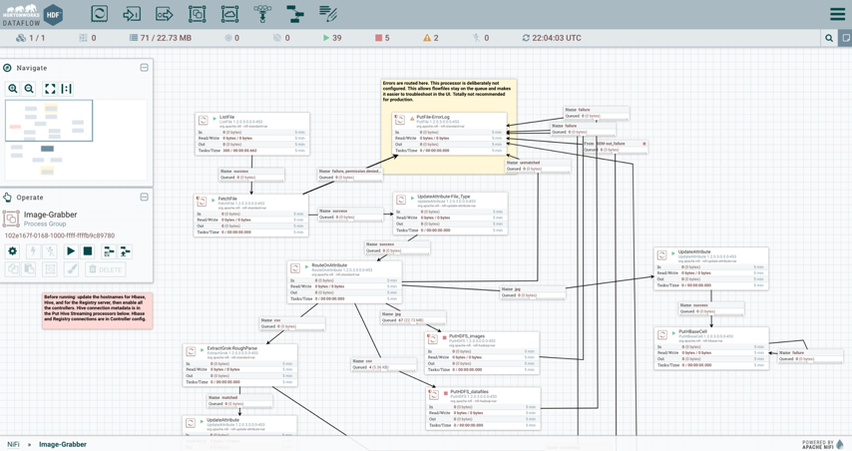Collapse the Navigate panel
This screenshot has width=852, height=451.
coord(144,68)
